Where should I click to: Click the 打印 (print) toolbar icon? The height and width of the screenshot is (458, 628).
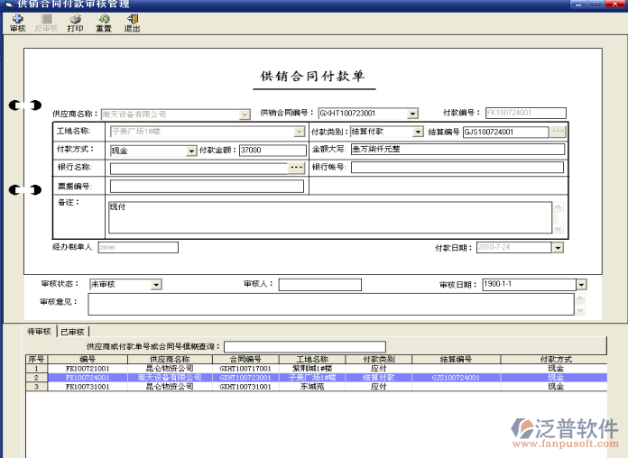(75, 23)
